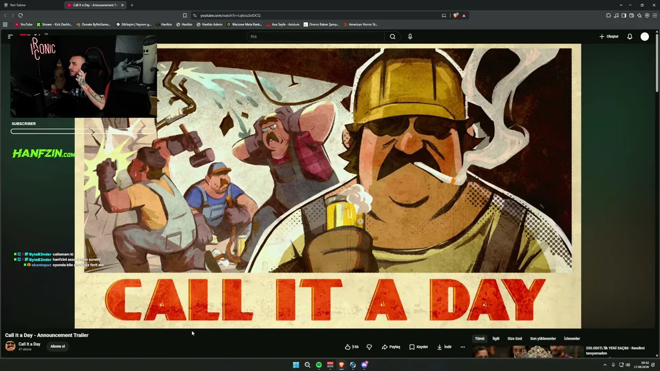Bookmark this page using address bar icon
The image size is (660, 371).
pos(185,15)
